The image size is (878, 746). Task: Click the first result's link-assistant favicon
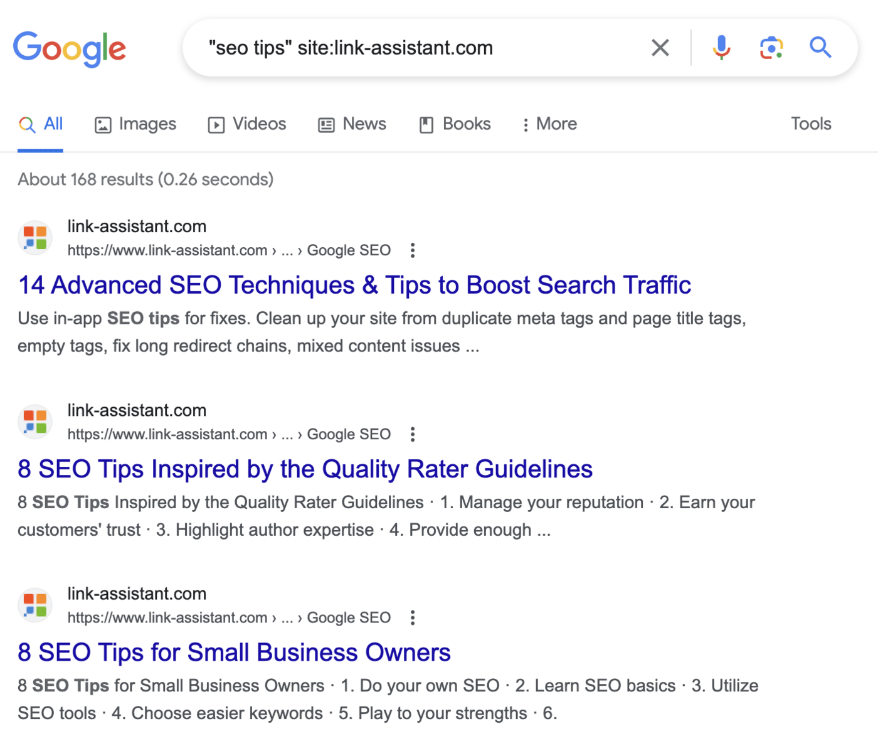tap(35, 238)
